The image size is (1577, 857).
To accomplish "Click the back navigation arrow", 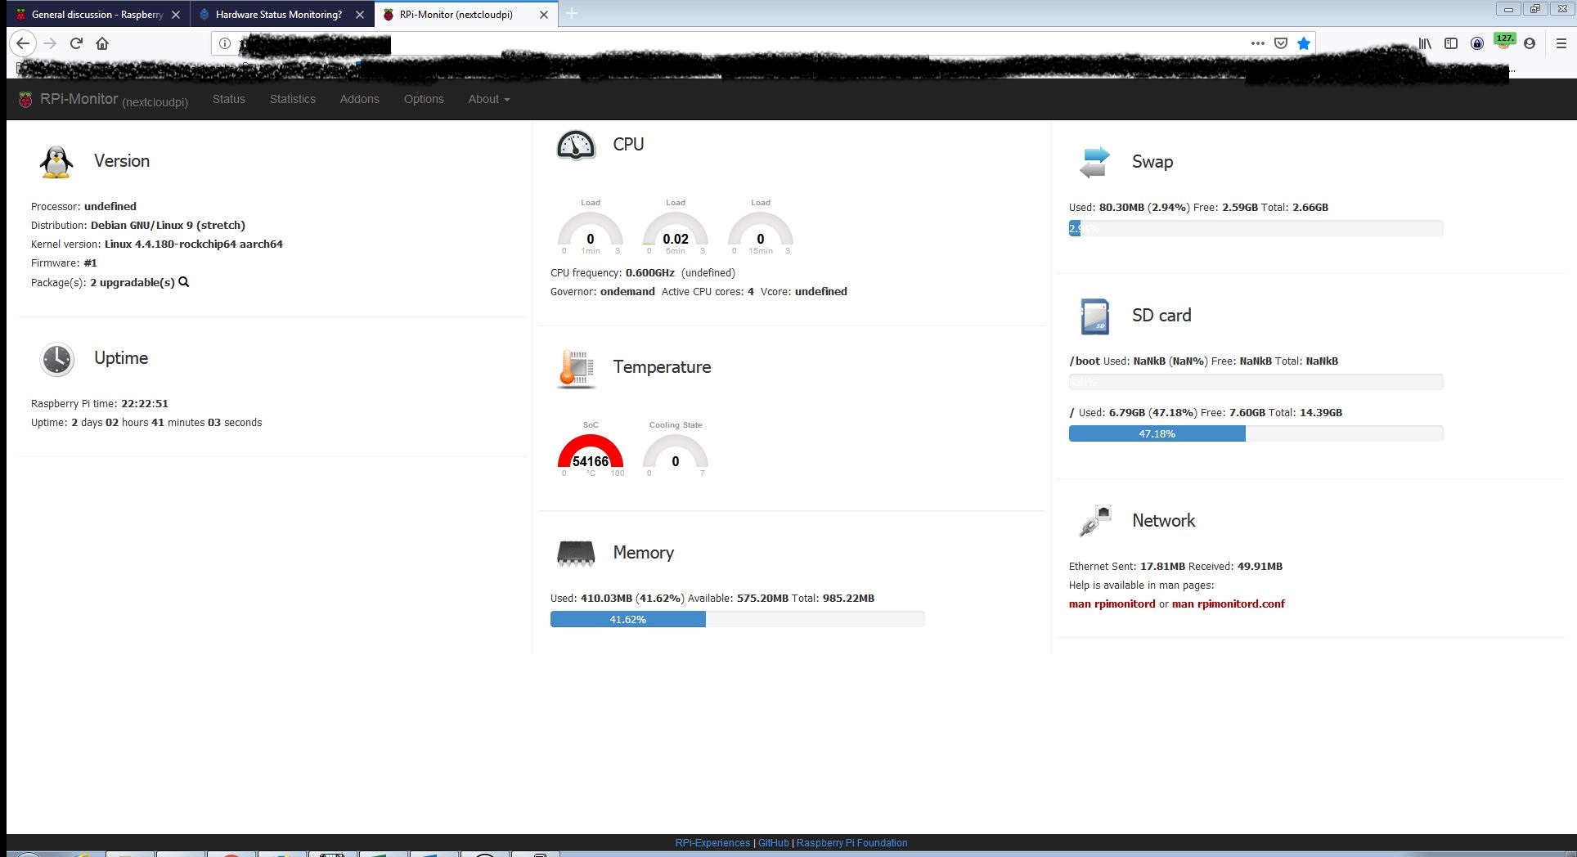I will [23, 43].
